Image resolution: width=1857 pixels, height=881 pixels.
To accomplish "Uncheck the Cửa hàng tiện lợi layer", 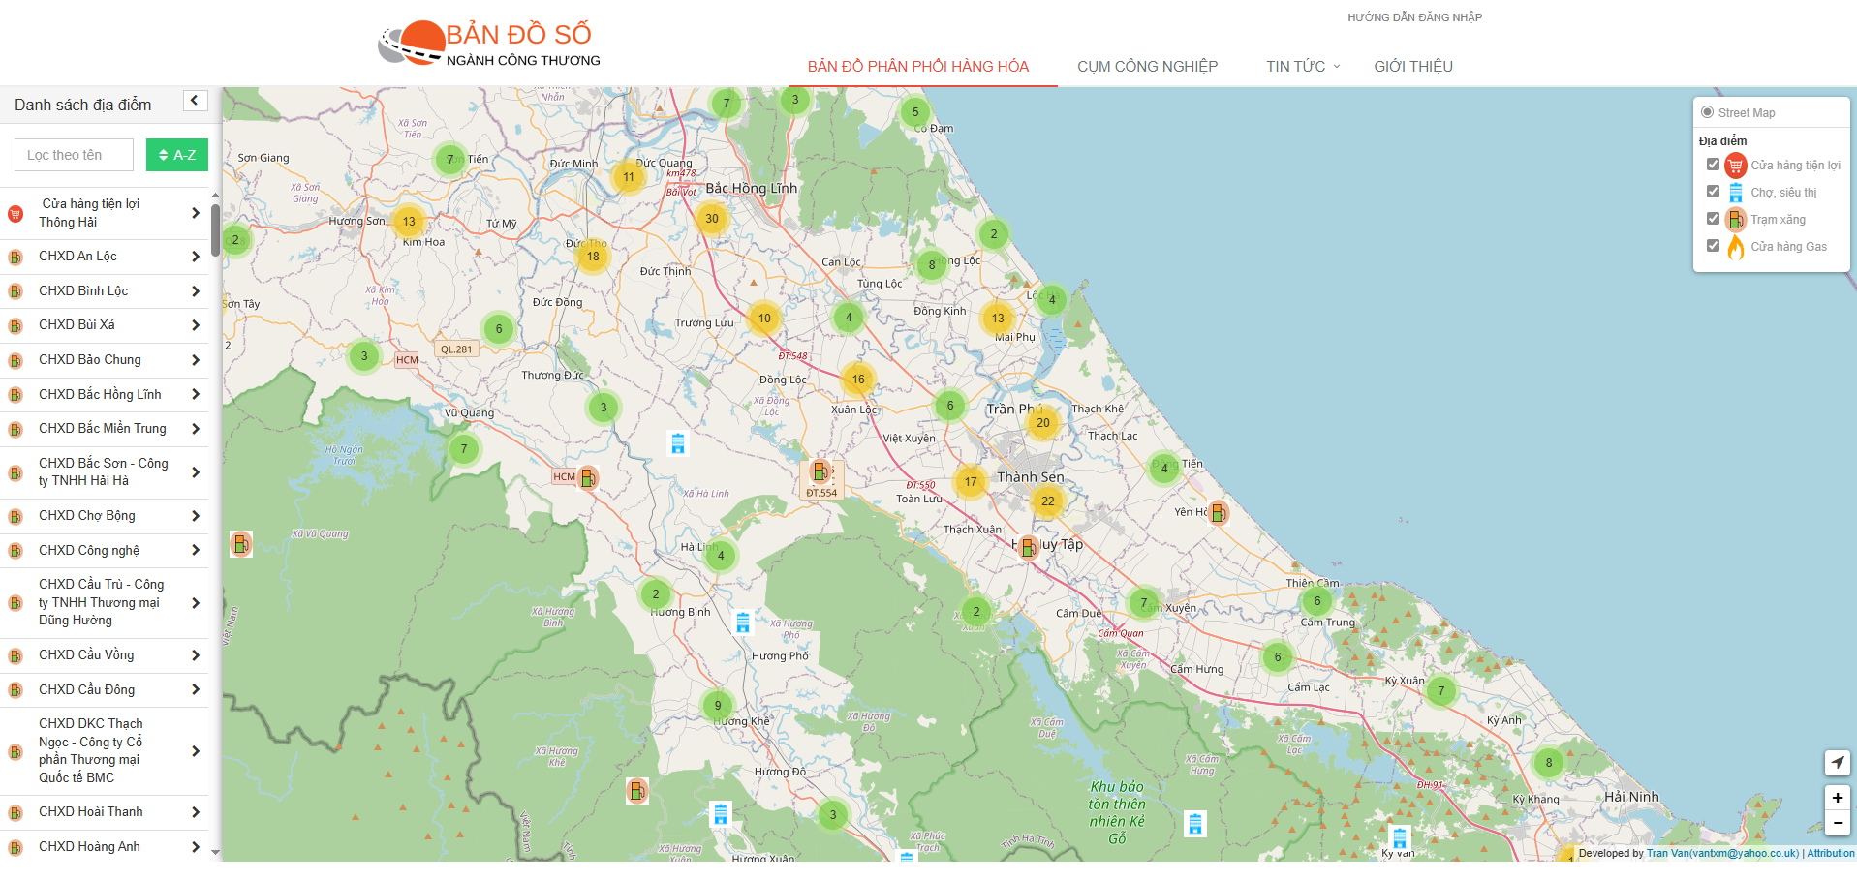I will tap(1713, 165).
